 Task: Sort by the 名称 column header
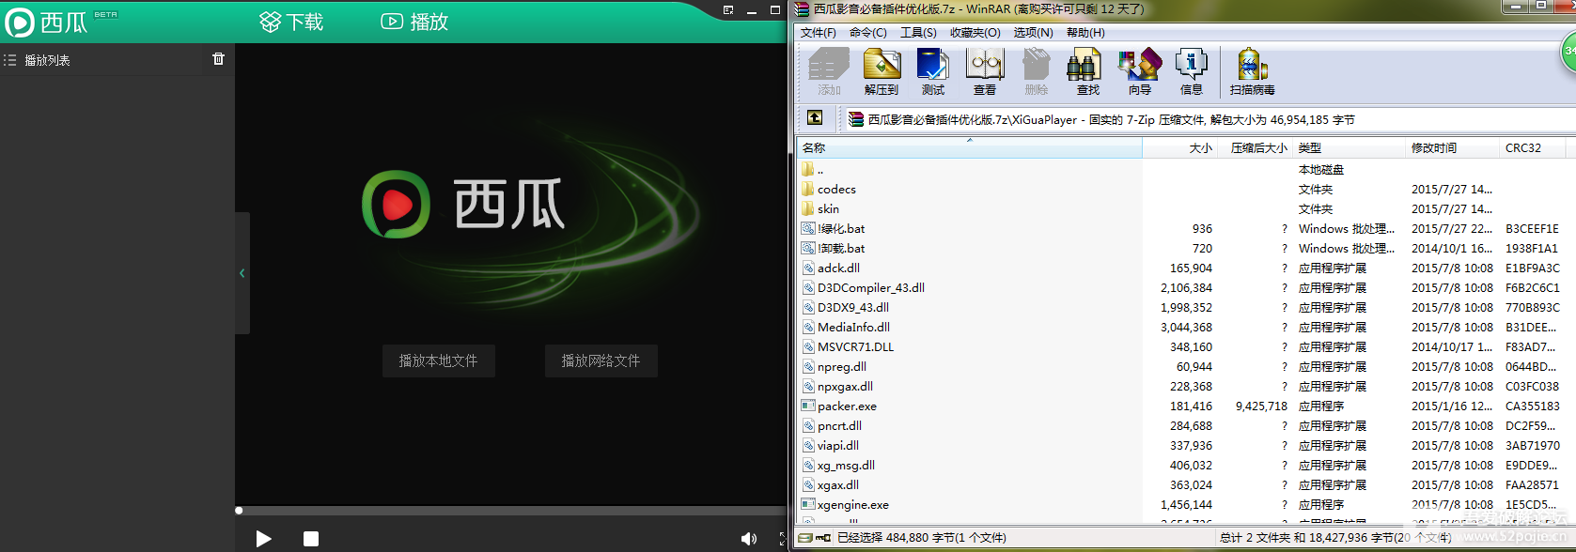pyautogui.click(x=969, y=148)
